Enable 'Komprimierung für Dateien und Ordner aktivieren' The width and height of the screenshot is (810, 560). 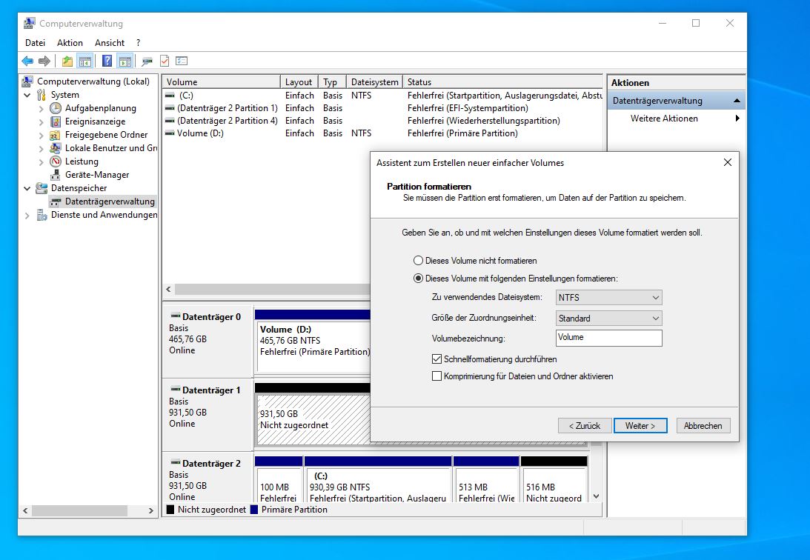point(436,376)
